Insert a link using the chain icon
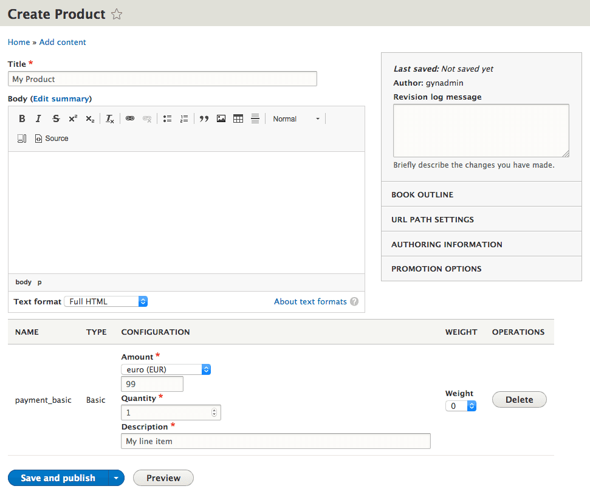The image size is (590, 500). (129, 119)
